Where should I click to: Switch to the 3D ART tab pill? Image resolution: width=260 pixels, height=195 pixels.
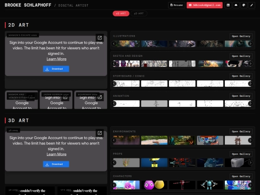pos(139,13)
